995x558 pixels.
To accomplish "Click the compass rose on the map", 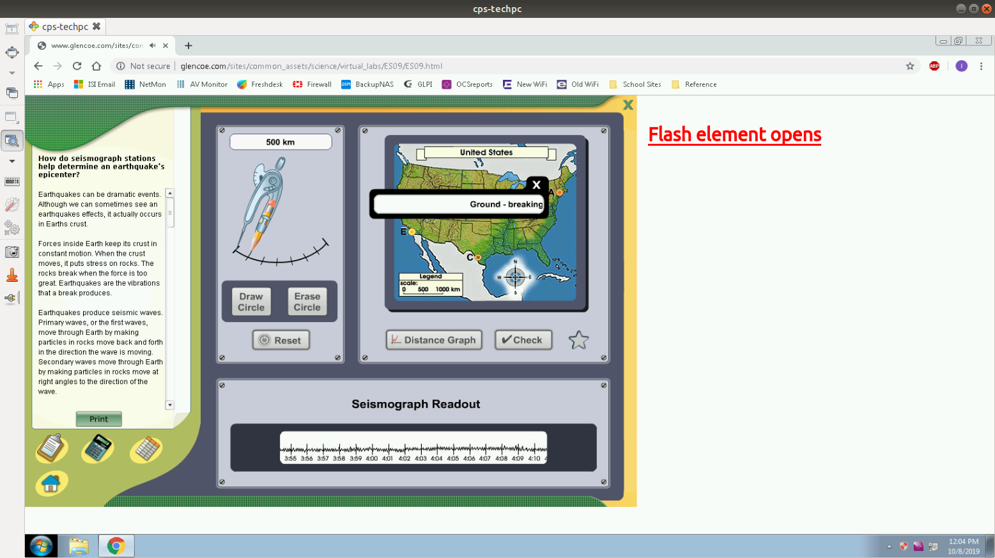I will pyautogui.click(x=515, y=277).
